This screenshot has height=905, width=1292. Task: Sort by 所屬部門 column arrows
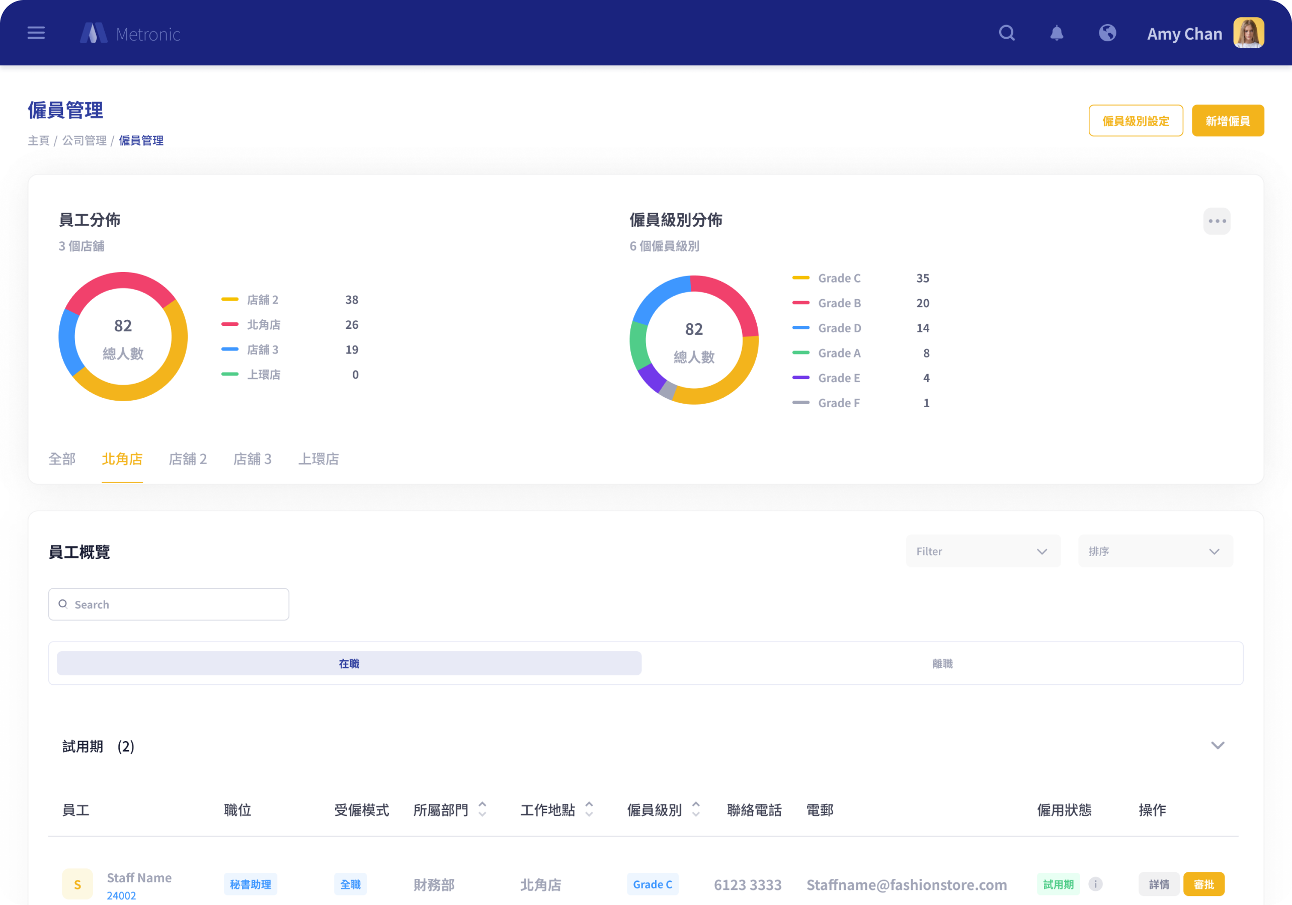pos(482,809)
